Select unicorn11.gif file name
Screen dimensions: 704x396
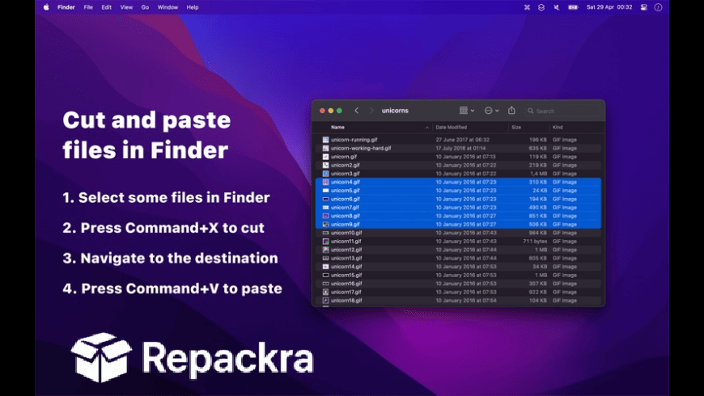click(346, 242)
